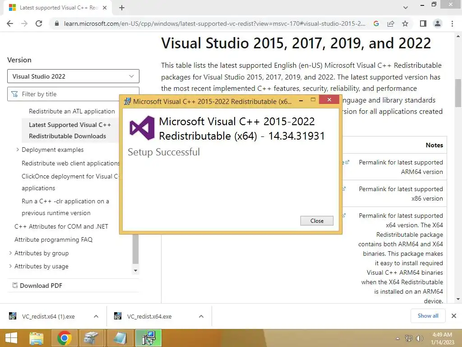
Task: Click Notes column header
Action: coord(434,145)
